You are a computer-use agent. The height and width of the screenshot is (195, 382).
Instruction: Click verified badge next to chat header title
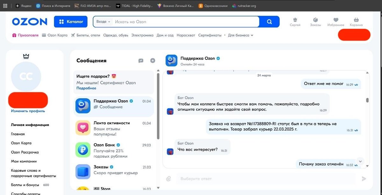pyautogui.click(x=218, y=59)
